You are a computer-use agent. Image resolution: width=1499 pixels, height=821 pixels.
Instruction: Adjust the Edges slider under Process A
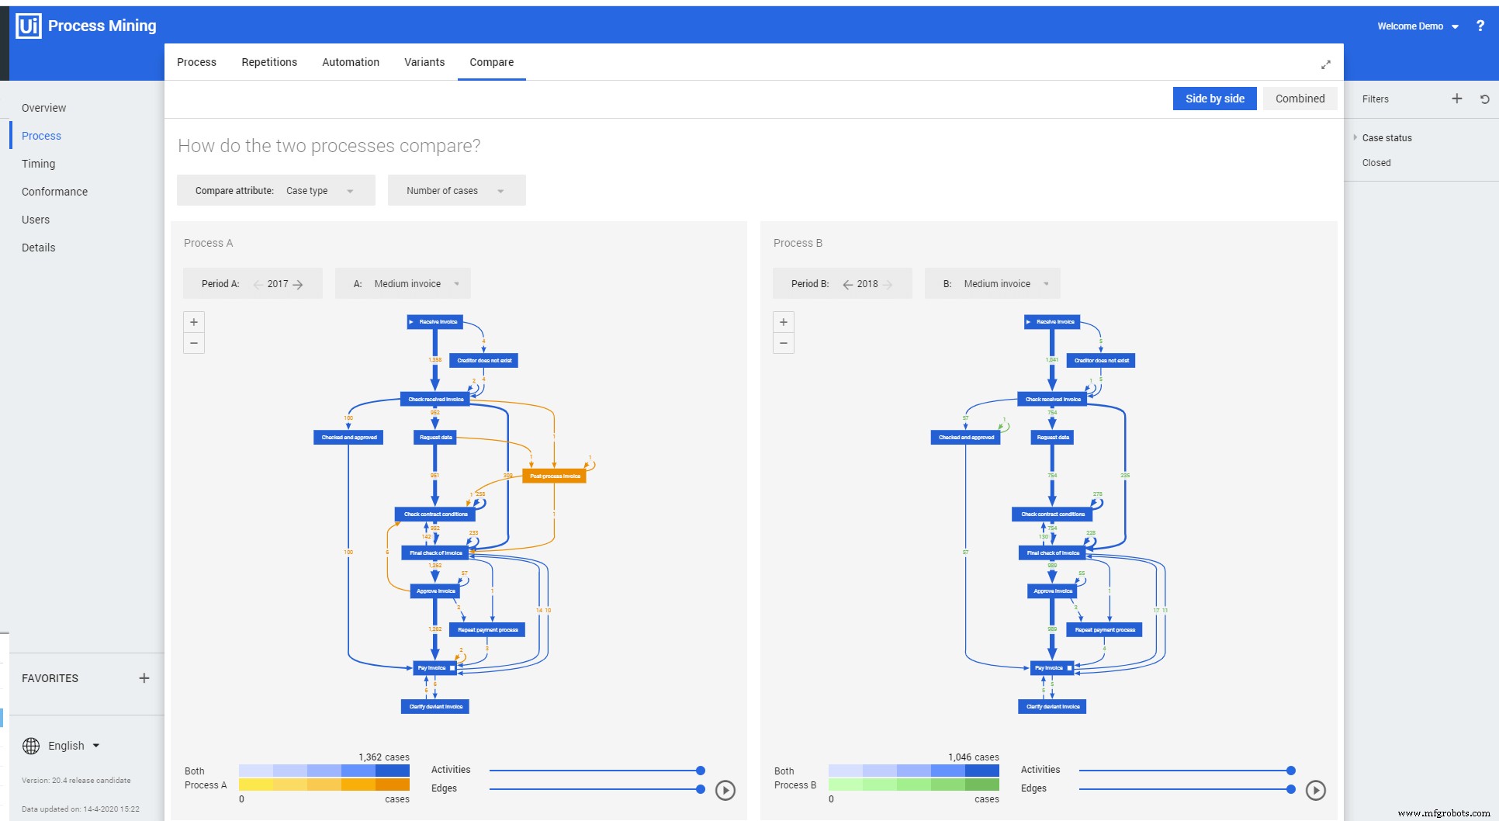(699, 788)
